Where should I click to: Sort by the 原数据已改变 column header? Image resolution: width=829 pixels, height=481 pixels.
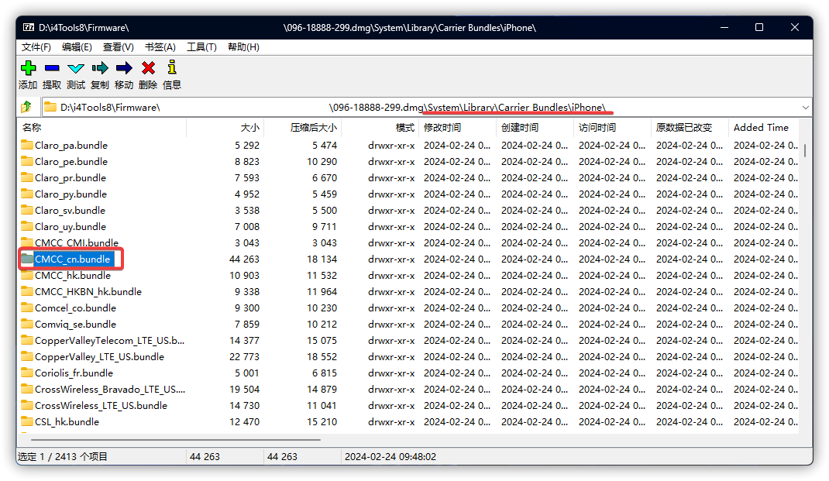[690, 127]
